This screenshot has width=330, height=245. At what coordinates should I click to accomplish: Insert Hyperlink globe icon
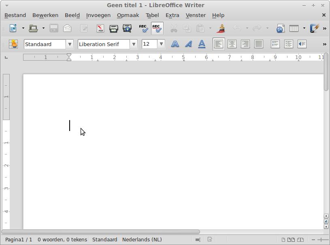[280, 28]
